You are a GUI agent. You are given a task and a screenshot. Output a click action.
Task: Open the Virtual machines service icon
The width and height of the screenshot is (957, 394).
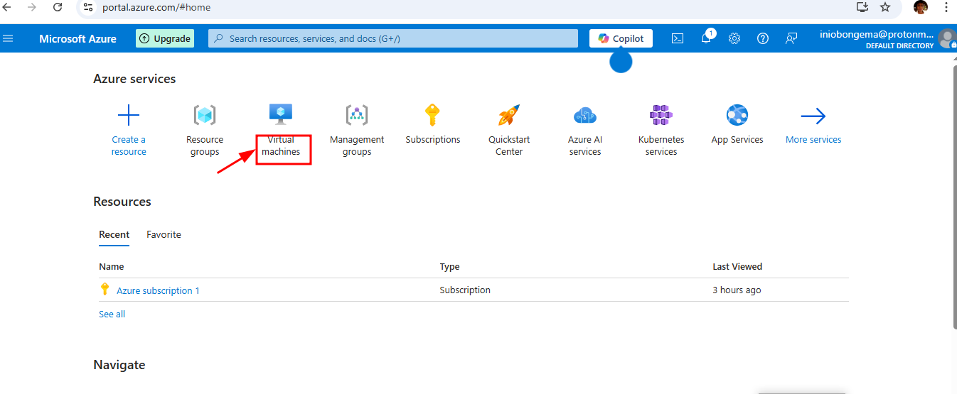pos(281,114)
